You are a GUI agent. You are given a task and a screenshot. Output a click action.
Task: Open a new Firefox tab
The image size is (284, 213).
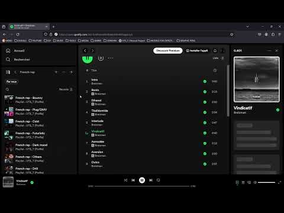53,27
